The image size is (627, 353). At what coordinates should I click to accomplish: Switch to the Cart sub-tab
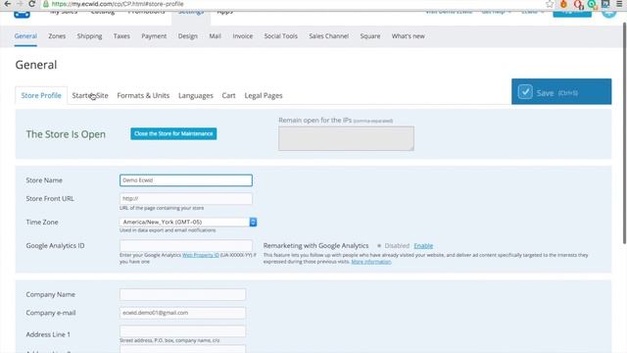(x=228, y=96)
